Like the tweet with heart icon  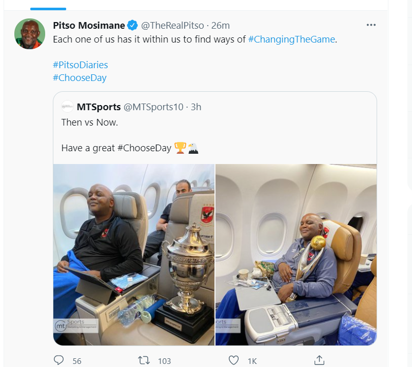[x=233, y=360]
